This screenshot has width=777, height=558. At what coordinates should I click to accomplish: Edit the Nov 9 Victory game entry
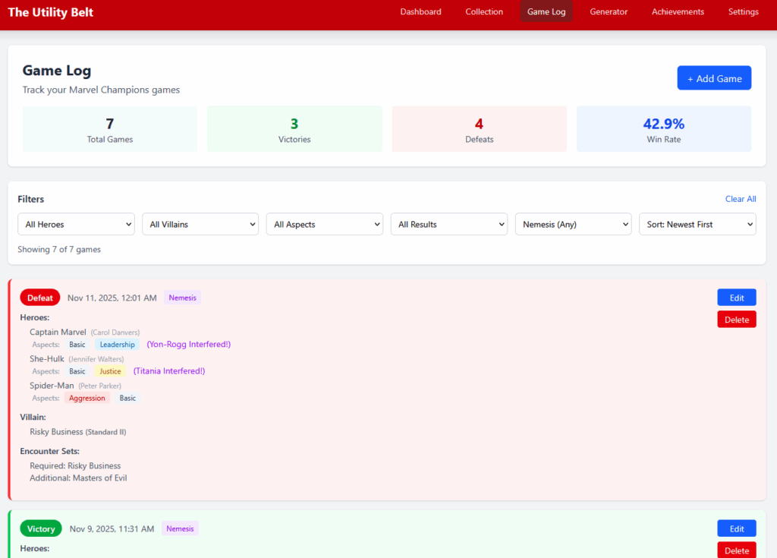(736, 528)
